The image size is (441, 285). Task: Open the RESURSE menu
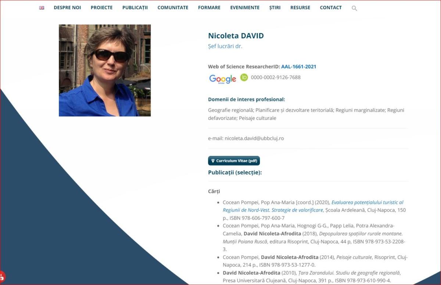pos(300,8)
